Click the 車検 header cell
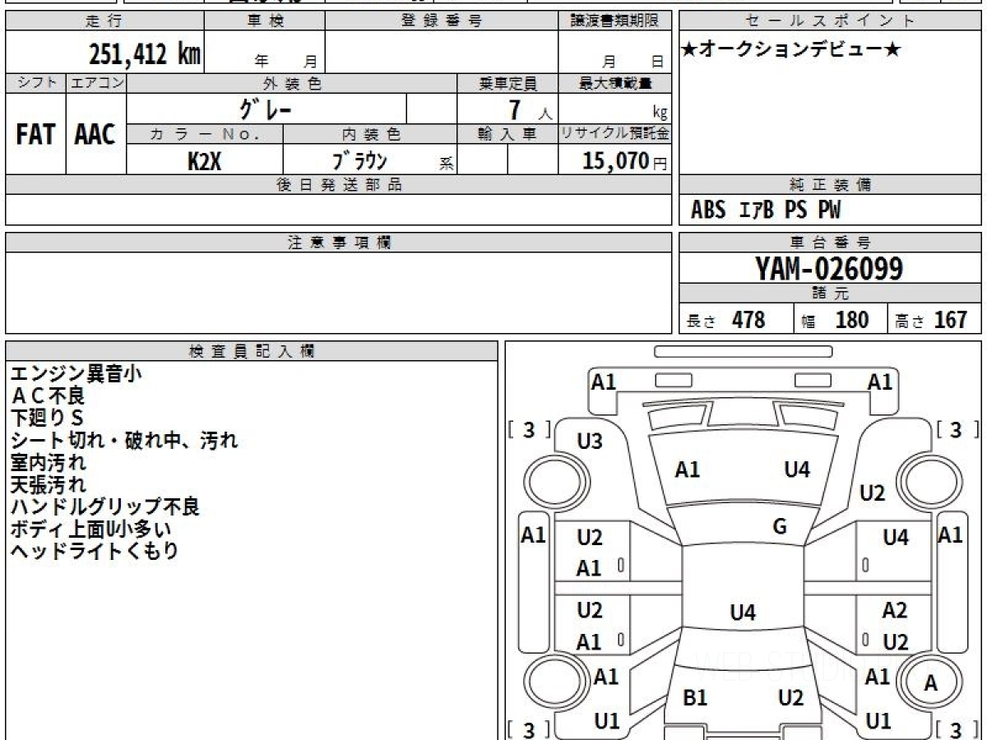 click(x=264, y=21)
